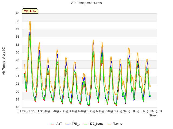Viewport: 173px width, 129px height.
Task: Select the AirT legend label
Action: (59, 124)
